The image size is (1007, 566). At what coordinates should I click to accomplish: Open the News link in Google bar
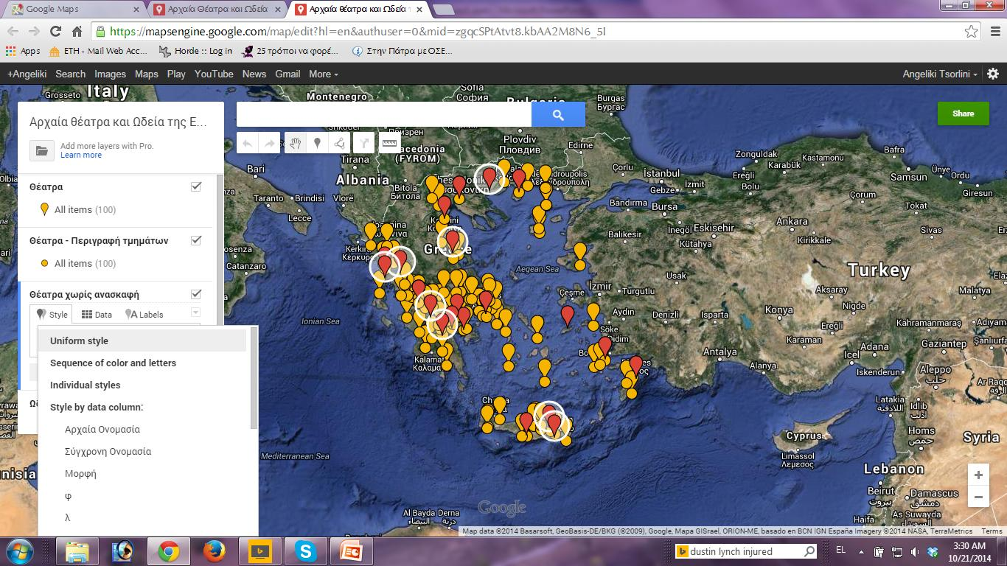[254, 74]
